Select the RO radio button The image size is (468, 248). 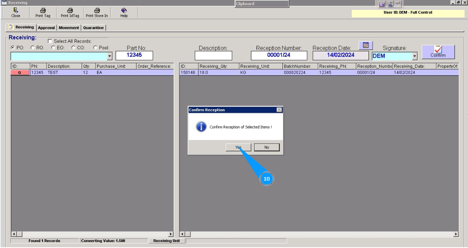tap(32, 47)
